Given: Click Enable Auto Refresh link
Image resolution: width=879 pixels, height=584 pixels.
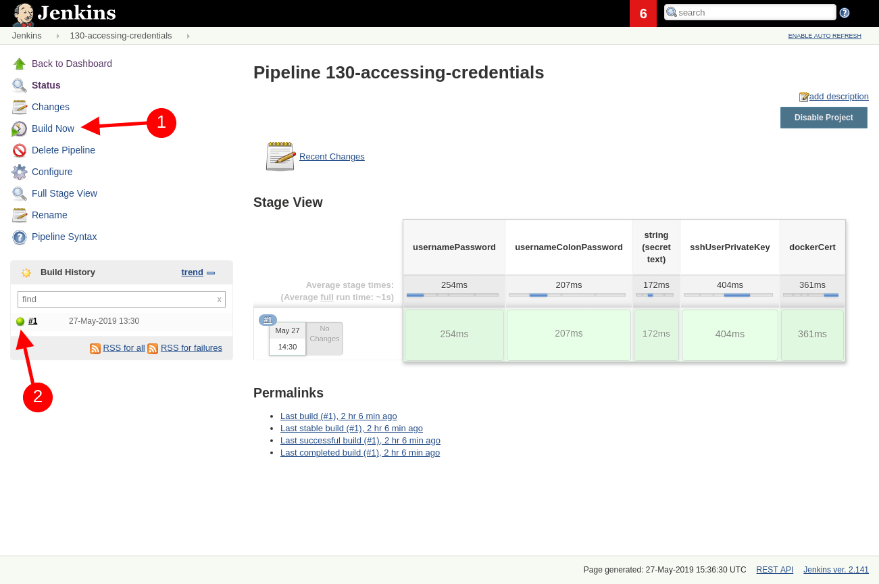Looking at the screenshot, I should pyautogui.click(x=824, y=36).
